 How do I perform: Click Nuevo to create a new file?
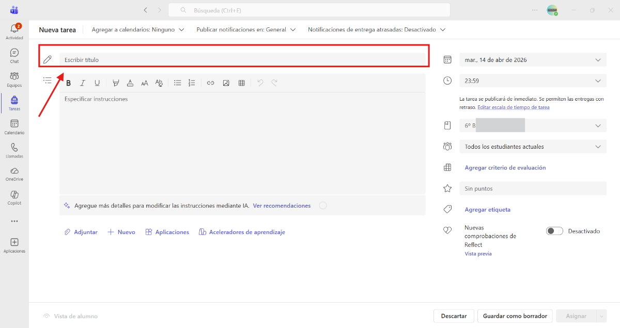[x=121, y=232]
